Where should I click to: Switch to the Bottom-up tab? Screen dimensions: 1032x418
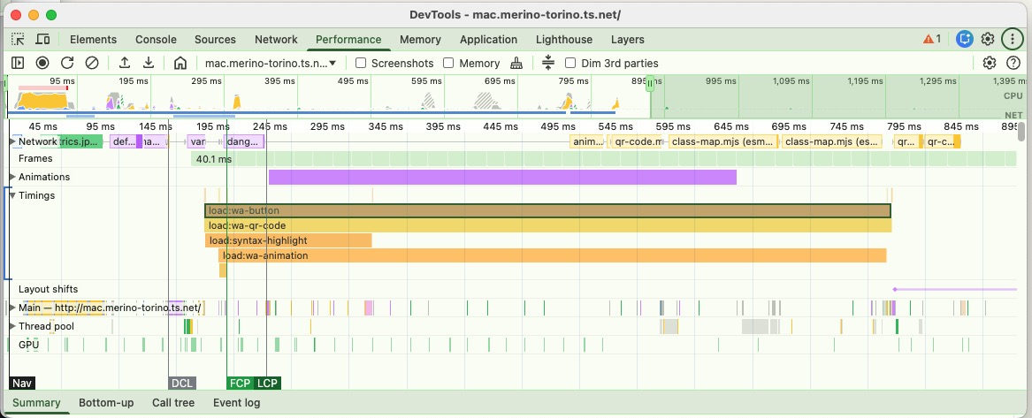106,403
